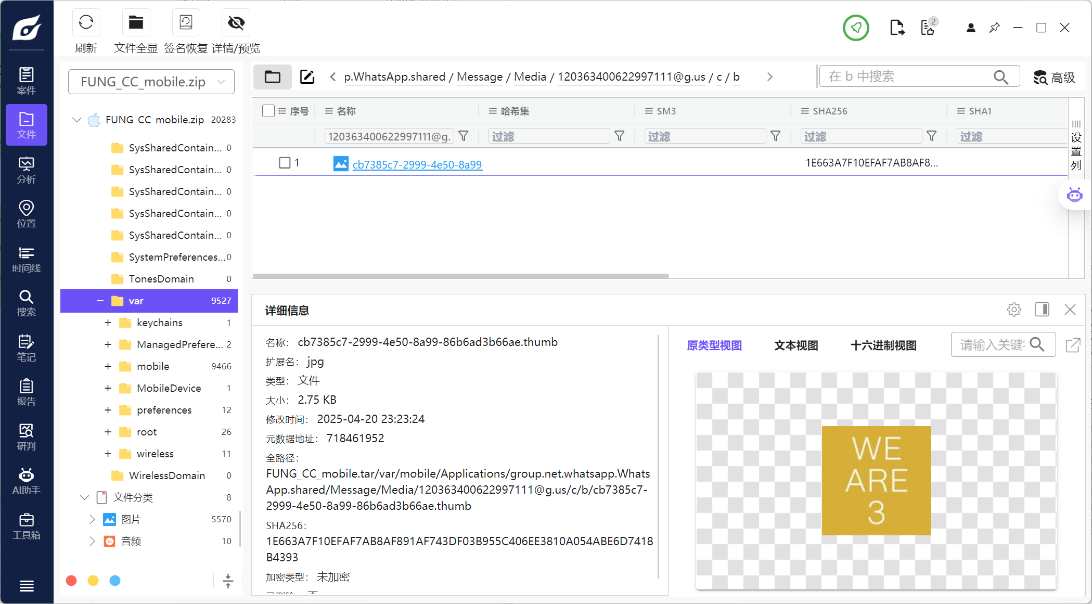This screenshot has width=1092, height=604.
Task: Open the AI助手 sidebar panel
Action: coord(26,481)
